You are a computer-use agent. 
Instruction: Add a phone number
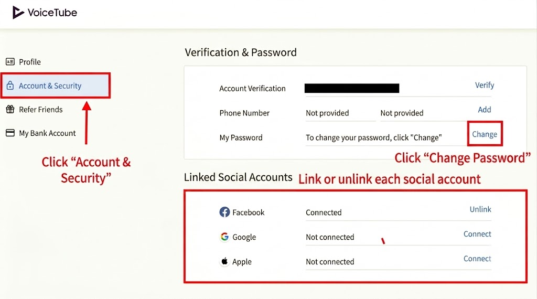[x=484, y=110]
